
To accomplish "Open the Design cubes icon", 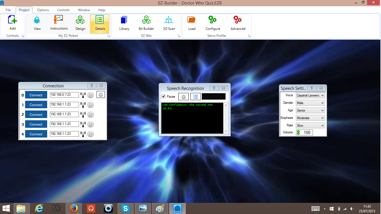I will pyautogui.click(x=80, y=20).
